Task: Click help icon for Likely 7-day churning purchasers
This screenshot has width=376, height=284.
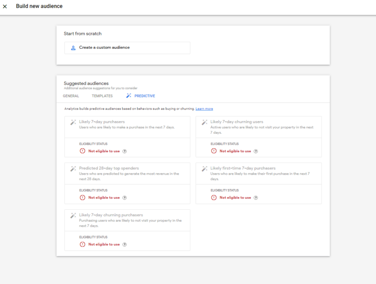Action: coord(125,245)
